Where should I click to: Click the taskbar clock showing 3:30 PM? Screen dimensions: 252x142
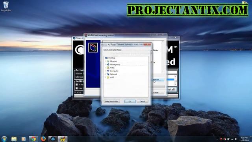coord(244,139)
